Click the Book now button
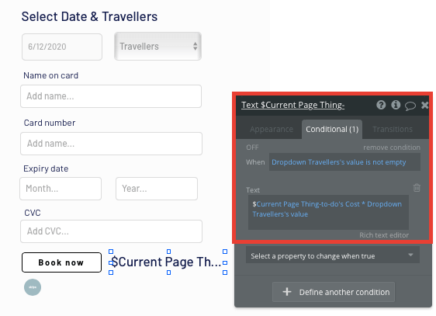 point(61,262)
